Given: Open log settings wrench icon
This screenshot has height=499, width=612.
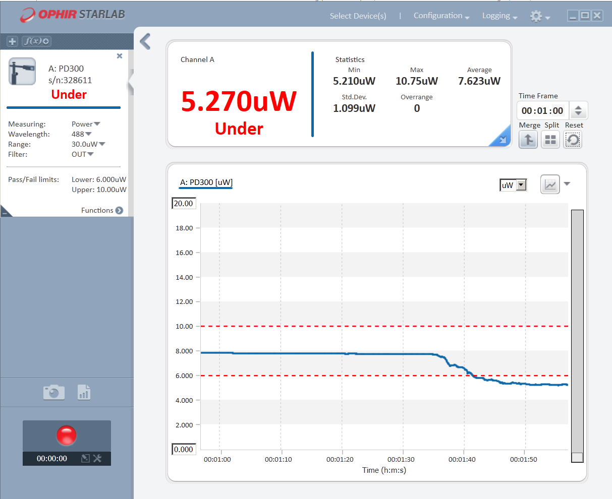Looking at the screenshot, I should (98, 458).
